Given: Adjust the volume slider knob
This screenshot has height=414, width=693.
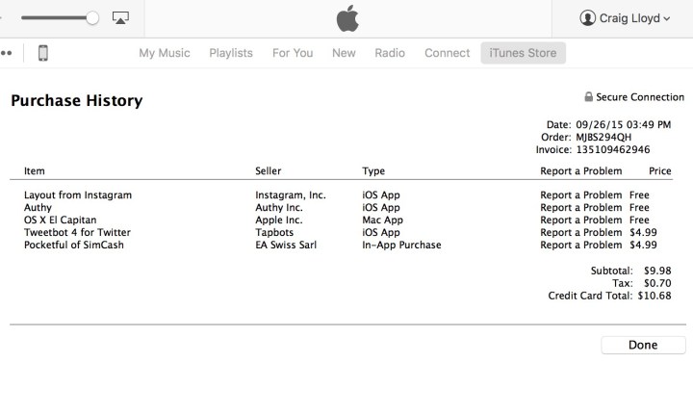Looking at the screenshot, I should [92, 17].
